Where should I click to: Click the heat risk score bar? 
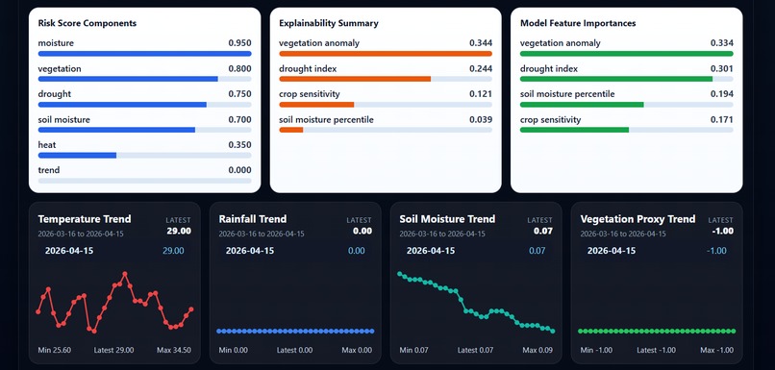pos(144,155)
